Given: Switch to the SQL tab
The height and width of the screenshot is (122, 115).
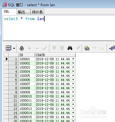Looking at the screenshot, I should click(x=9, y=12).
